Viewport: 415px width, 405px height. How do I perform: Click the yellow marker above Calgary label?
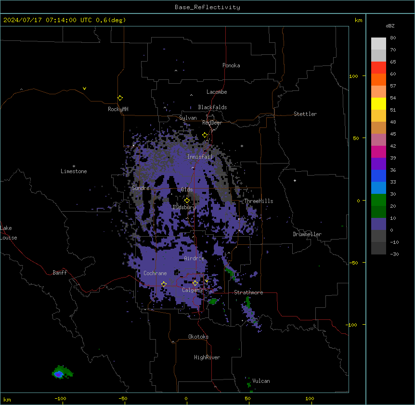coord(195,283)
